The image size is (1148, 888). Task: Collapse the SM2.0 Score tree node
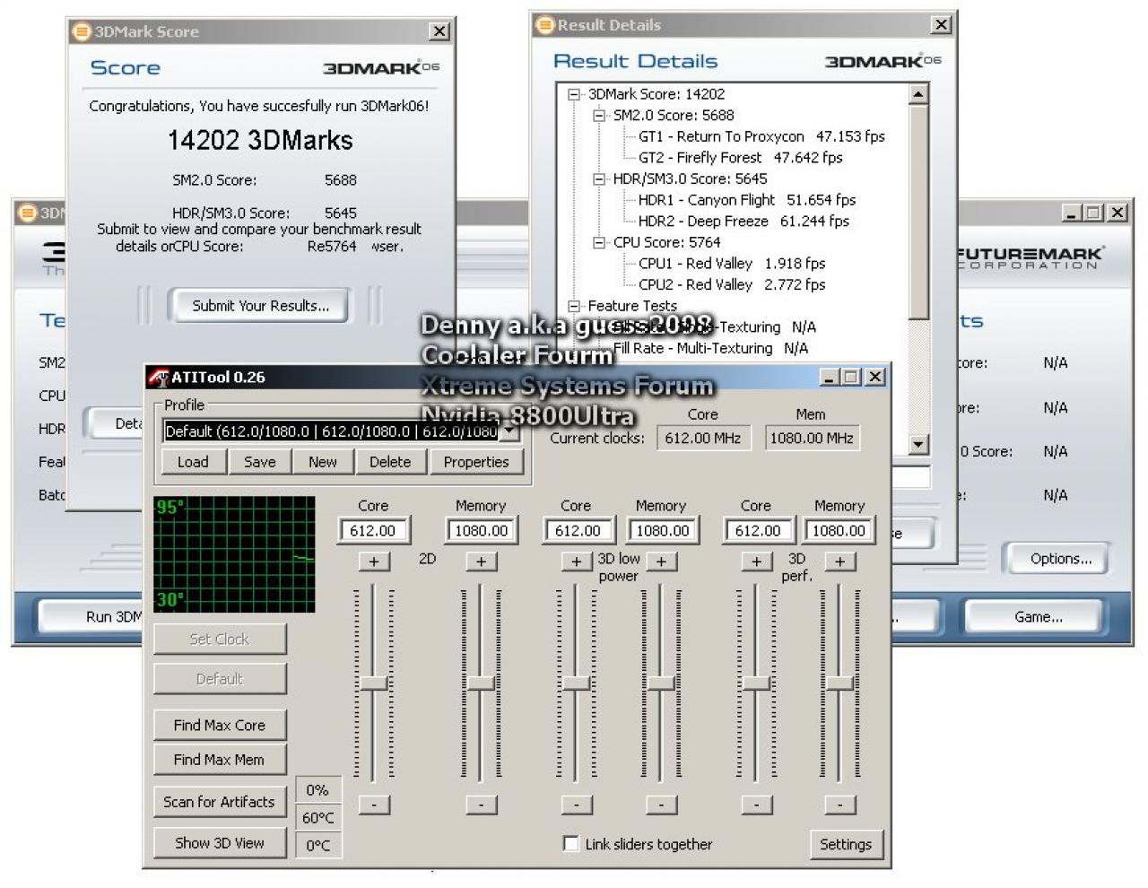coord(599,116)
